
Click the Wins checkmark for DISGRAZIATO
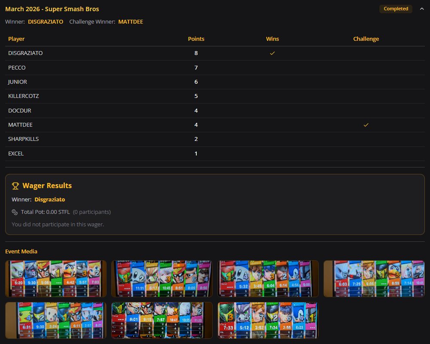click(272, 53)
